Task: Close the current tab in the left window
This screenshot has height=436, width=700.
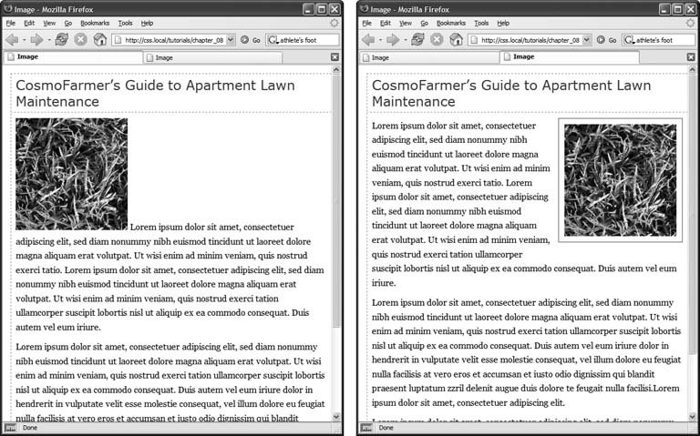Action: [x=335, y=57]
